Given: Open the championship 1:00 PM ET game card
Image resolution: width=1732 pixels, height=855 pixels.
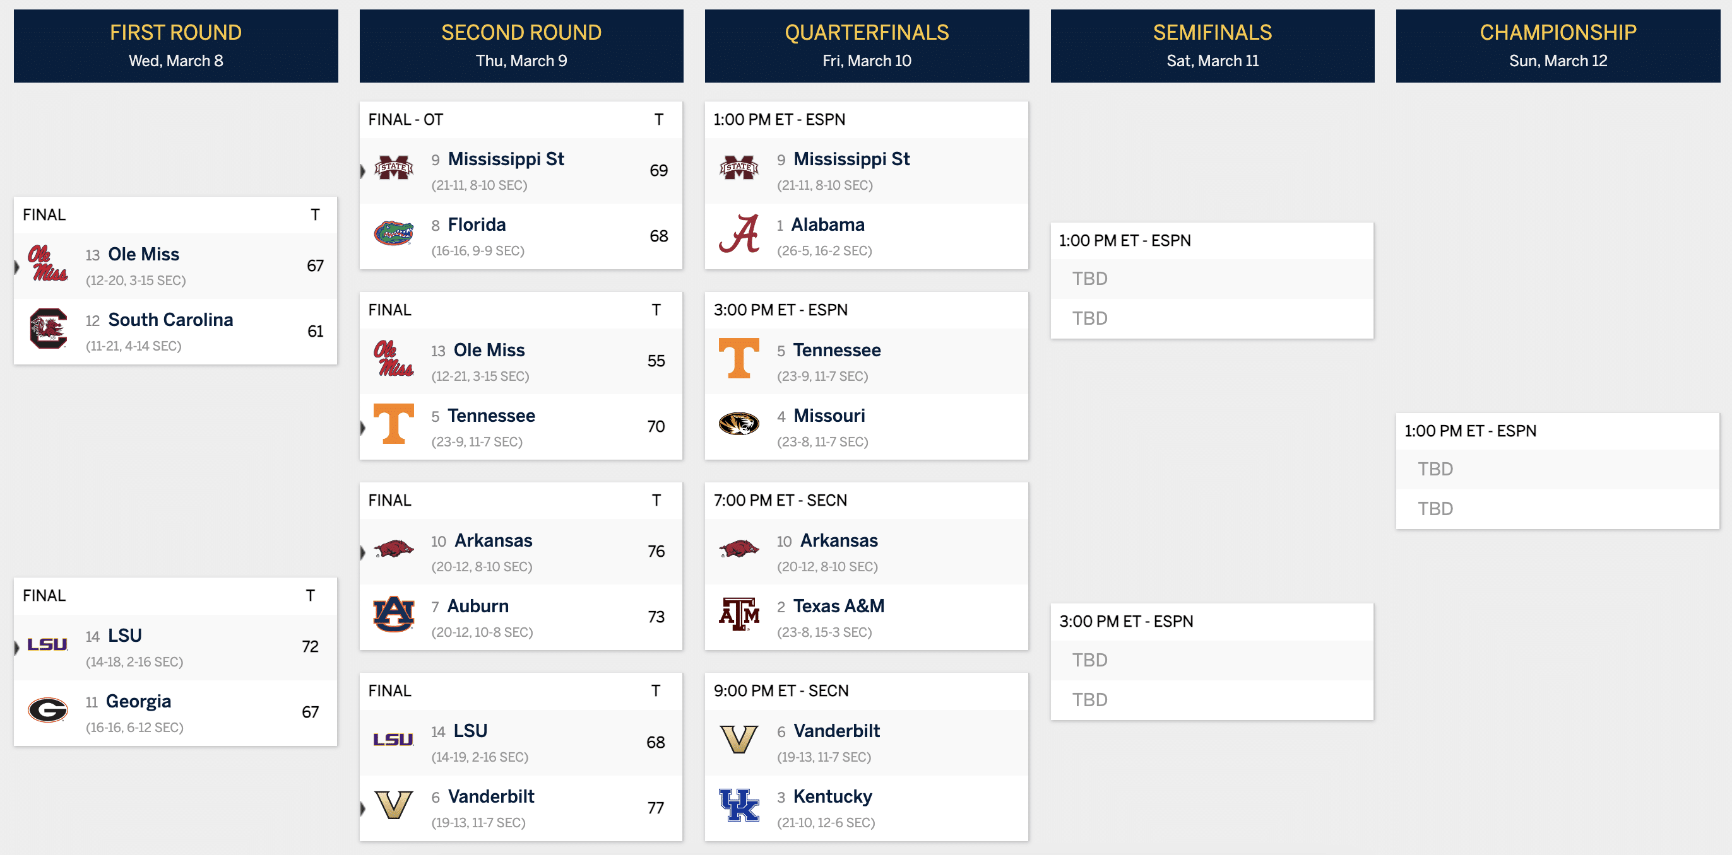Looking at the screenshot, I should click(x=1558, y=471).
